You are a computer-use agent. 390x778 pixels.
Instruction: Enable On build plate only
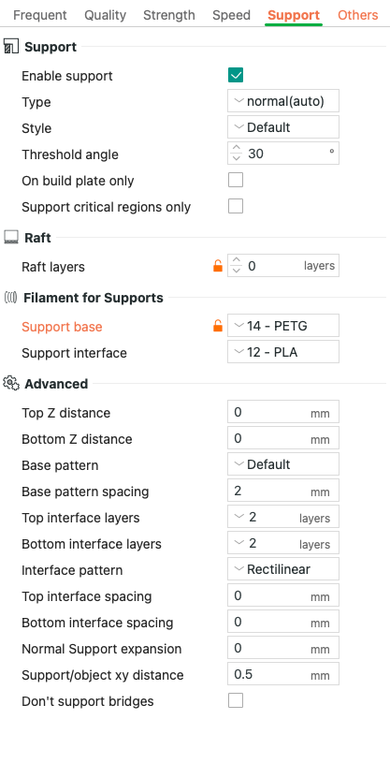(x=236, y=180)
